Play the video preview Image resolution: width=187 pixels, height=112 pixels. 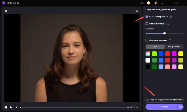(11, 107)
